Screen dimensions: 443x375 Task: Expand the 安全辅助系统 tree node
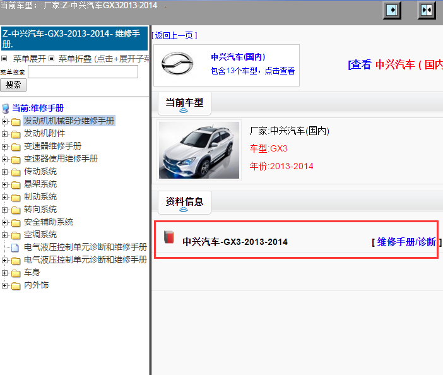click(4, 222)
